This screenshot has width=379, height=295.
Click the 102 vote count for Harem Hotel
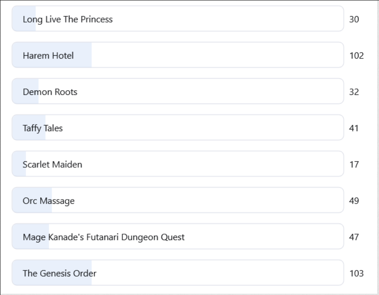tap(356, 56)
